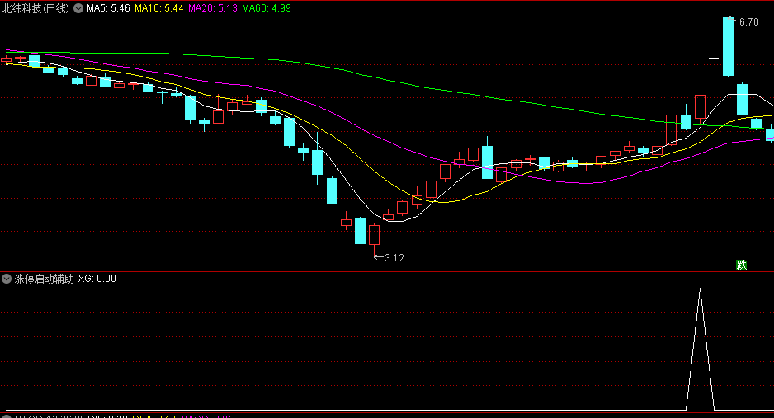Image resolution: width=774 pixels, height=418 pixels.
Task: Click the XG signal spike peak
Action: click(700, 290)
